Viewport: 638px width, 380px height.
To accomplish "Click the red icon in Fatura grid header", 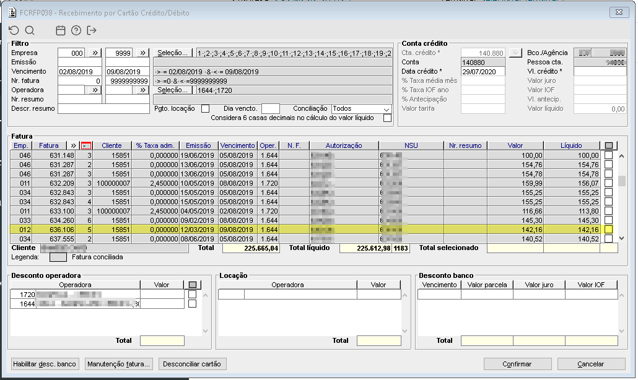I will (x=87, y=145).
